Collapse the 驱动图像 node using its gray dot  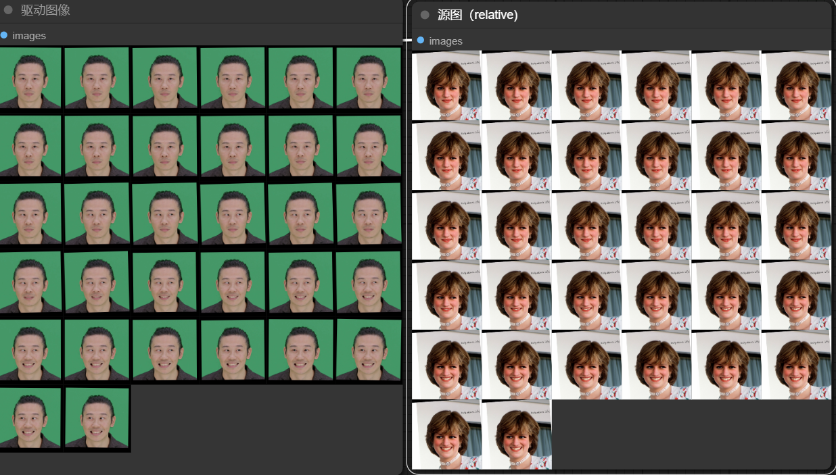8,10
